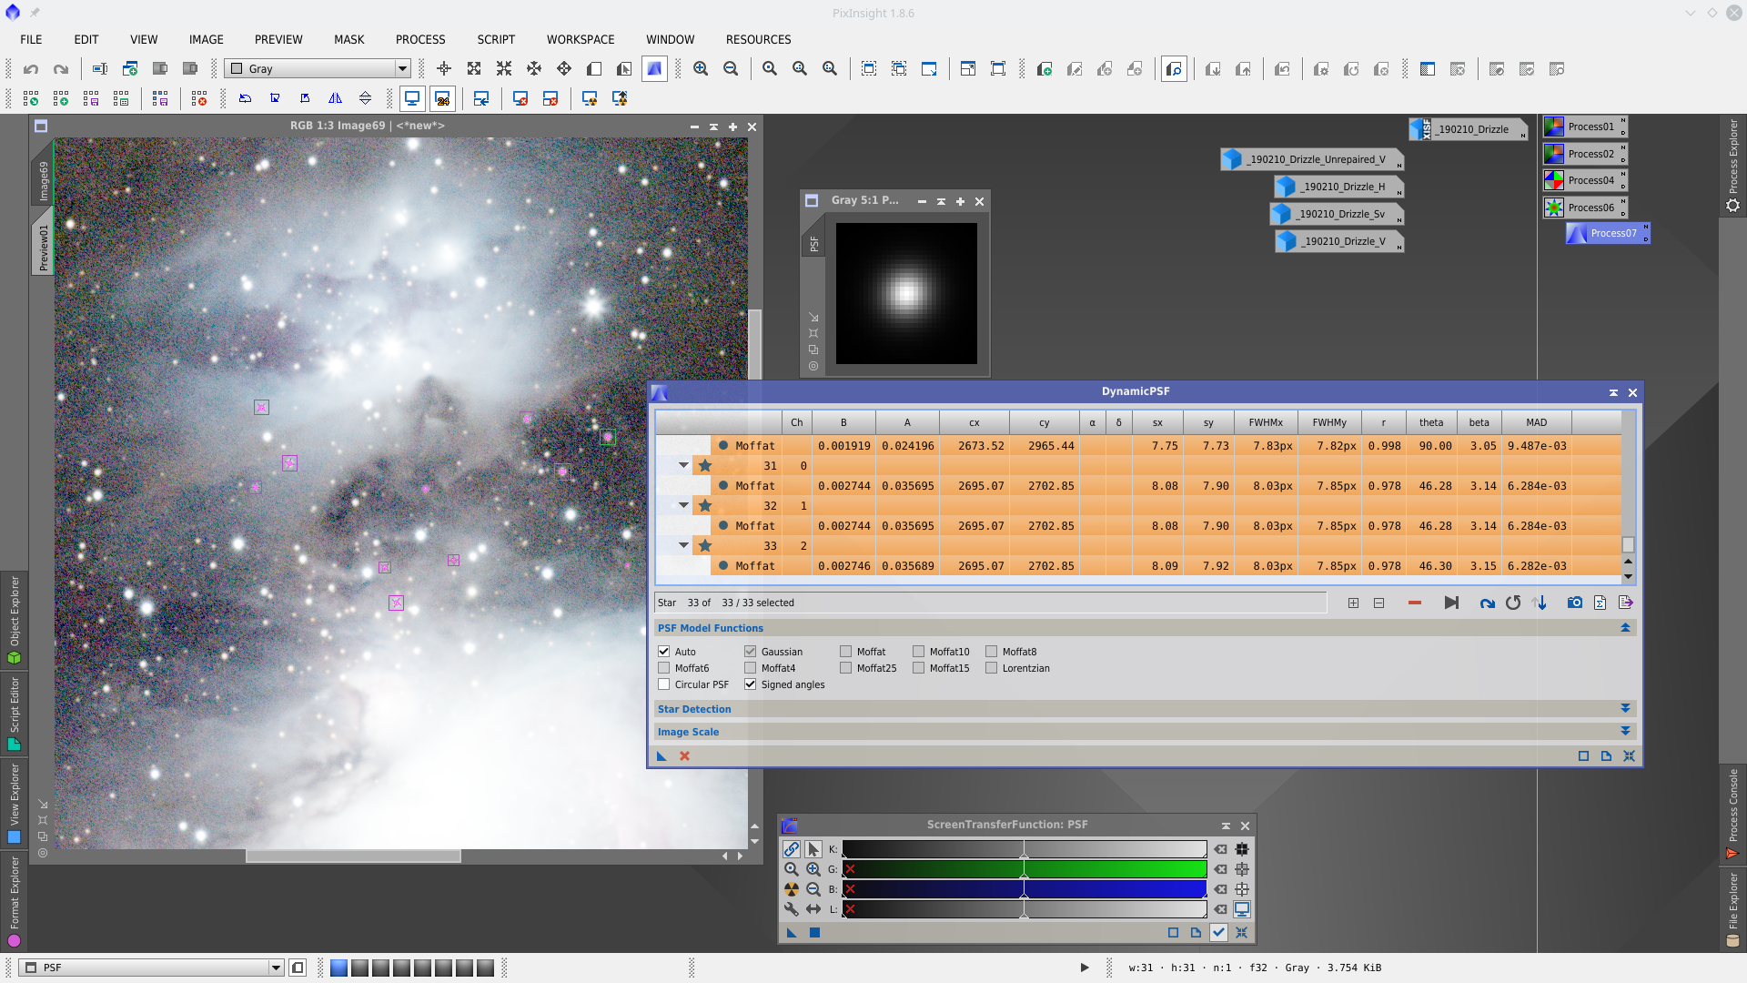
Task: Expand the Star Detection section
Action: [1625, 709]
